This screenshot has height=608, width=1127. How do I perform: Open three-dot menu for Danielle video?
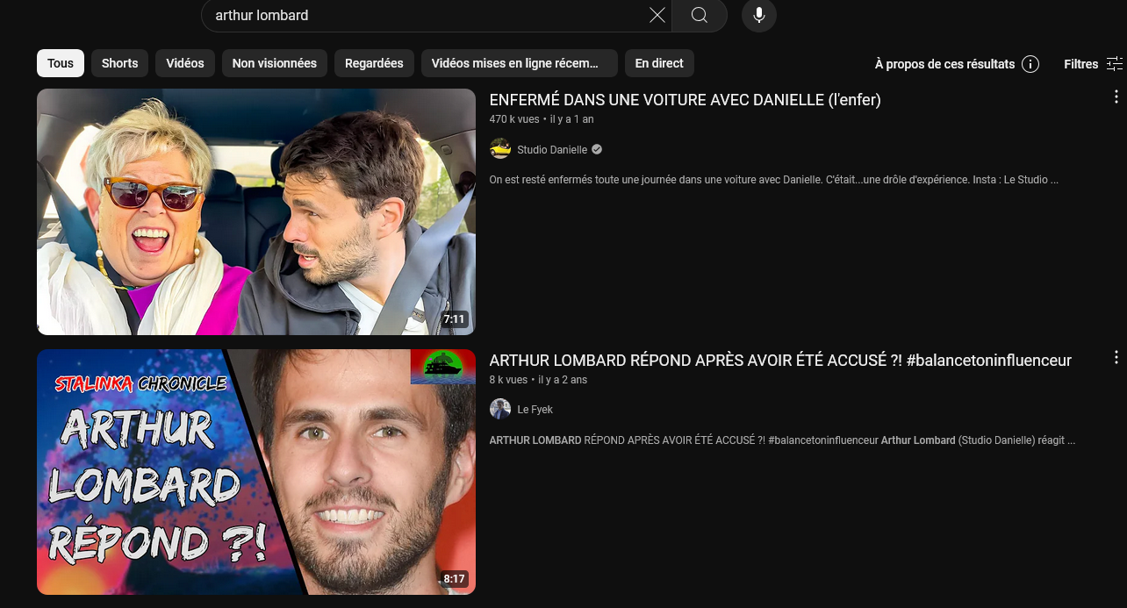[1116, 97]
